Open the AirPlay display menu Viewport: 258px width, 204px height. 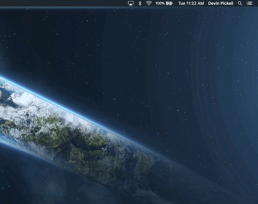(131, 3)
